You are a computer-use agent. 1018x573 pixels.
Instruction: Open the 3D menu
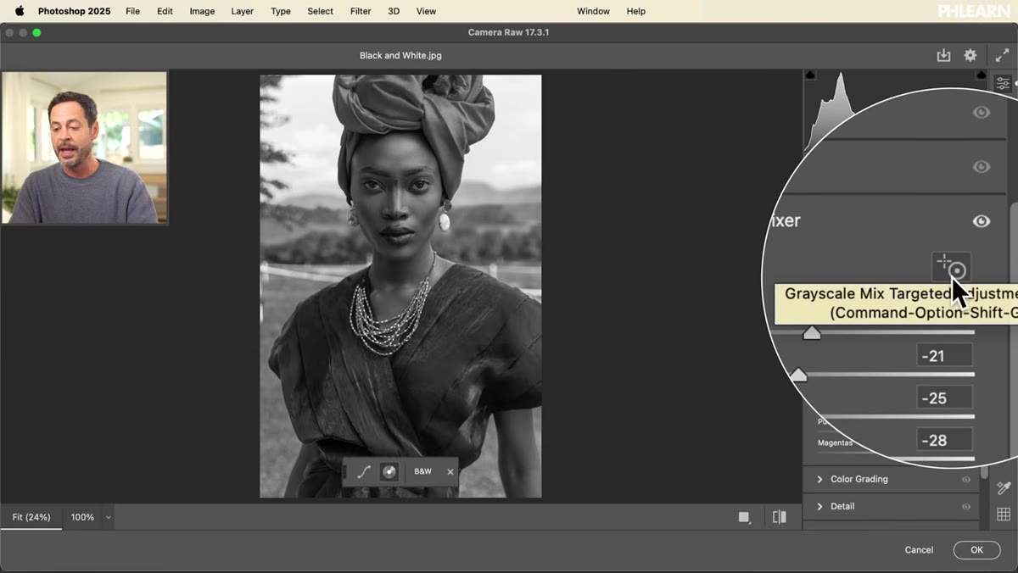(394, 11)
